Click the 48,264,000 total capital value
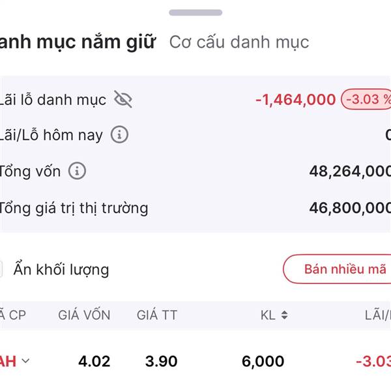 pyautogui.click(x=349, y=171)
